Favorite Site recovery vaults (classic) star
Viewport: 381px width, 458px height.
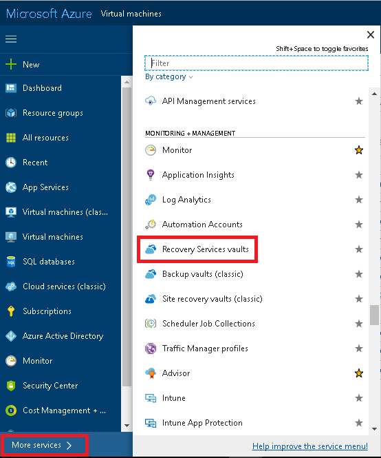[359, 299]
